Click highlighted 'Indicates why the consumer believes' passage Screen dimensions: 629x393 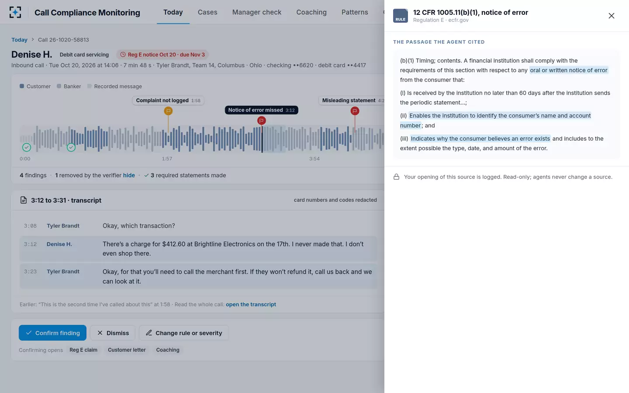click(480, 138)
